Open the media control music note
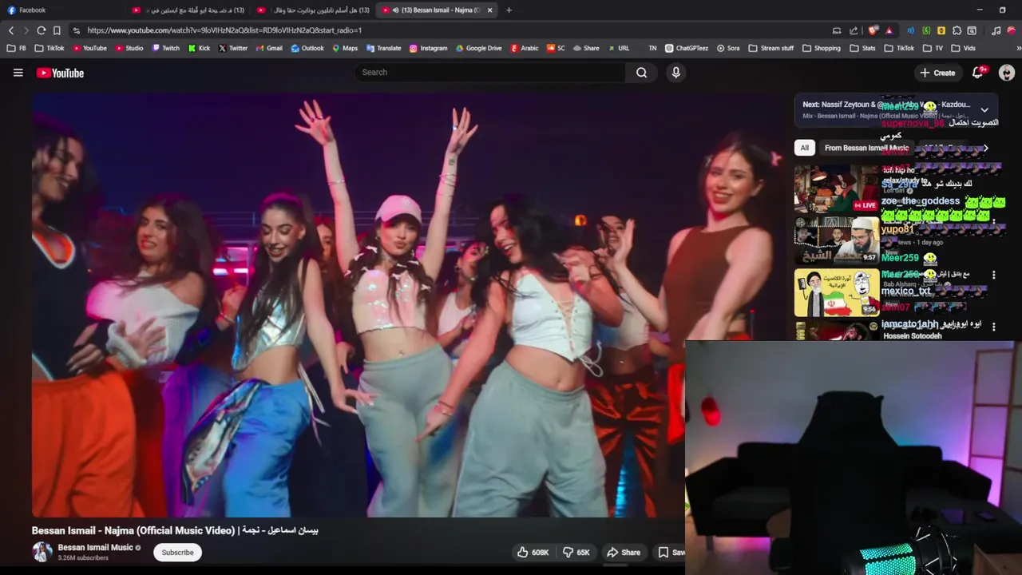 tap(996, 30)
